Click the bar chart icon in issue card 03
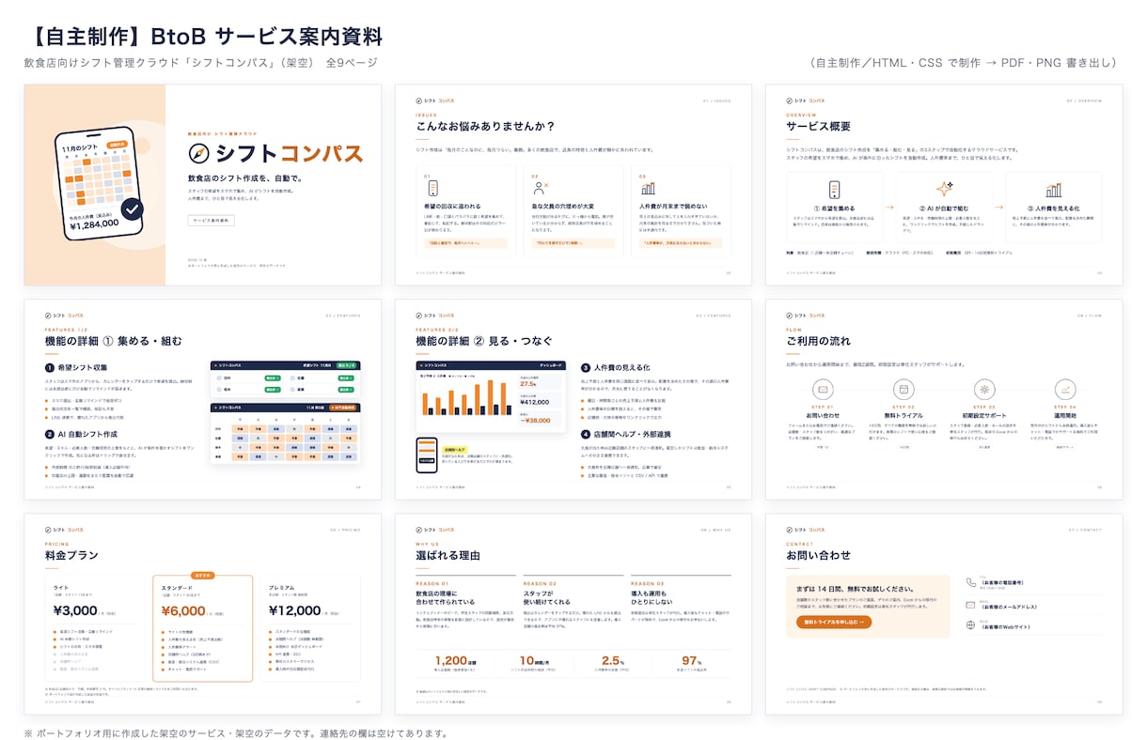 [x=648, y=188]
